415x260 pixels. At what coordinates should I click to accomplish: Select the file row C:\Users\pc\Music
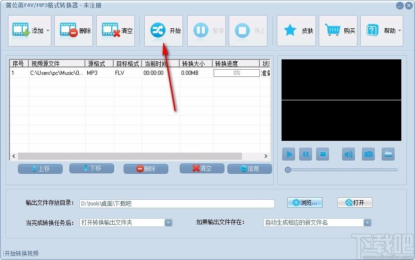coord(140,73)
